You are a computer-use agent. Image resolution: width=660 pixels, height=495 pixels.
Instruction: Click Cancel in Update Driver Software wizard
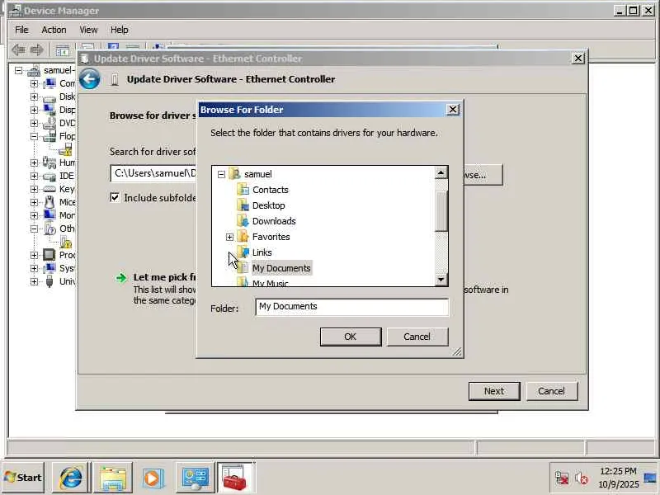(x=551, y=391)
